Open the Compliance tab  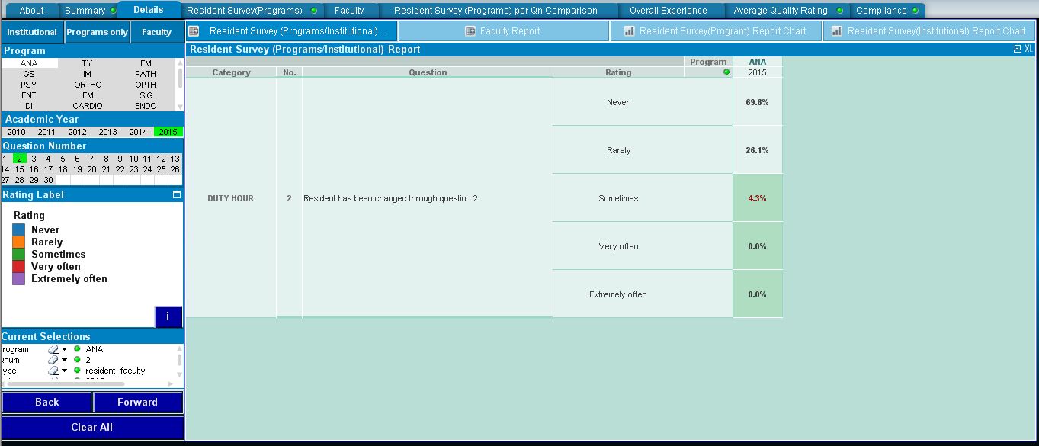(886, 11)
